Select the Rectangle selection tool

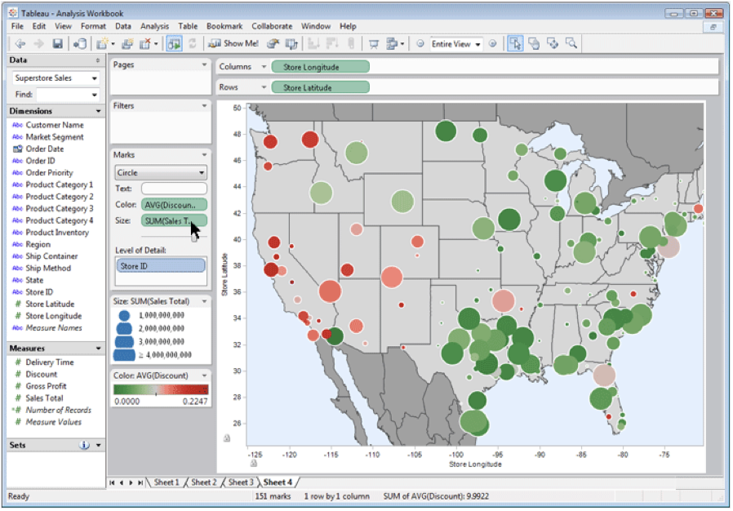518,44
